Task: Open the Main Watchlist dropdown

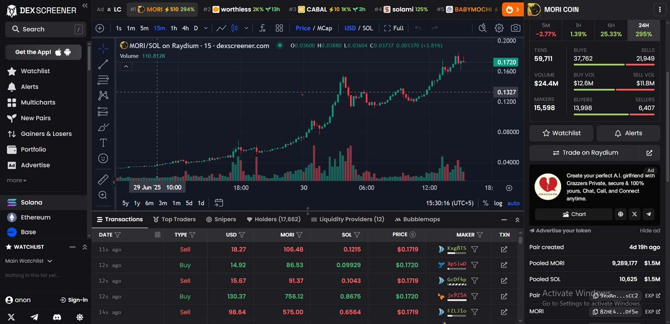Action: pos(28,260)
